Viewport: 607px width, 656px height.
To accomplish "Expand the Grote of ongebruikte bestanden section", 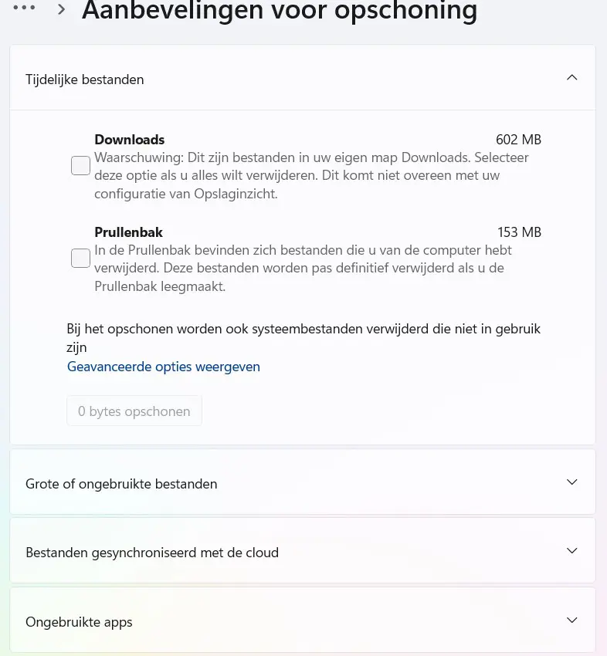I will [303, 482].
